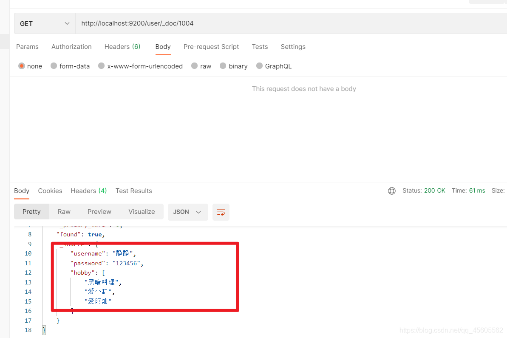The height and width of the screenshot is (338, 507).
Task: Click line number 18 in gutter
Action: [x=28, y=330]
